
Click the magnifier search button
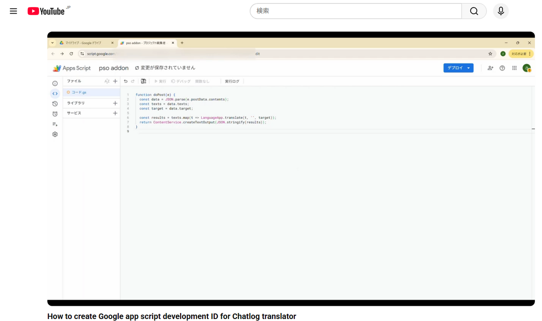click(x=474, y=11)
